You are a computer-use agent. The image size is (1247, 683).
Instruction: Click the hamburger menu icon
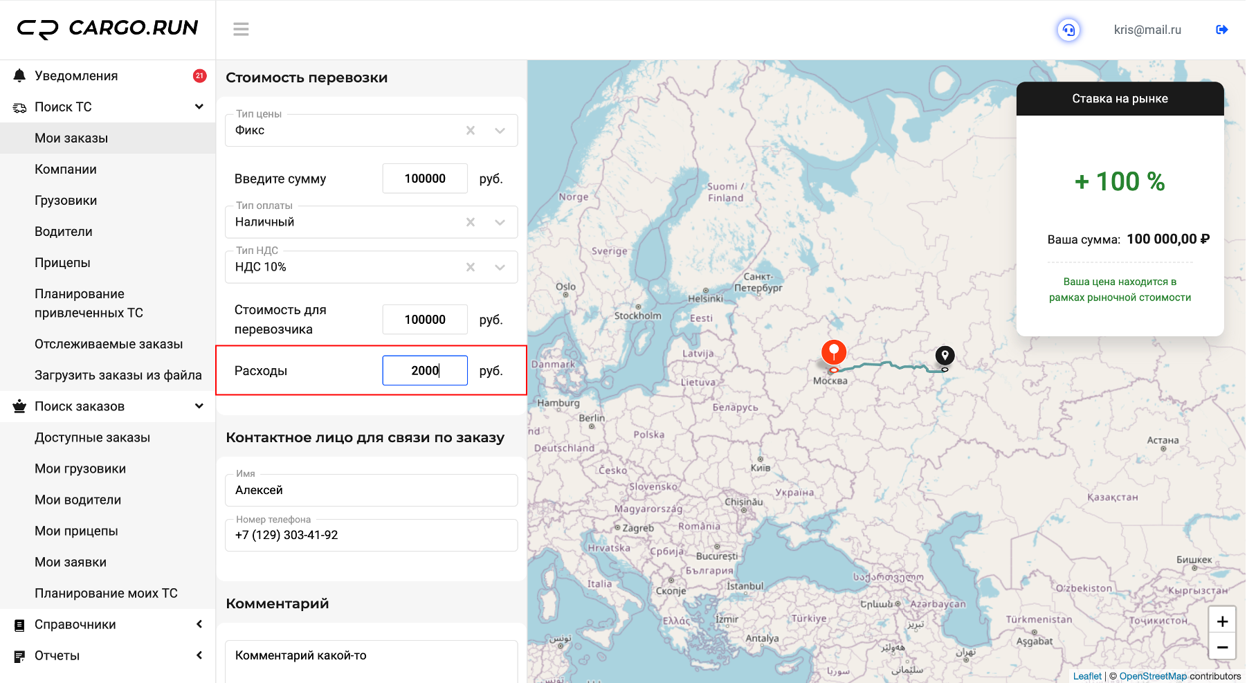coord(241,29)
